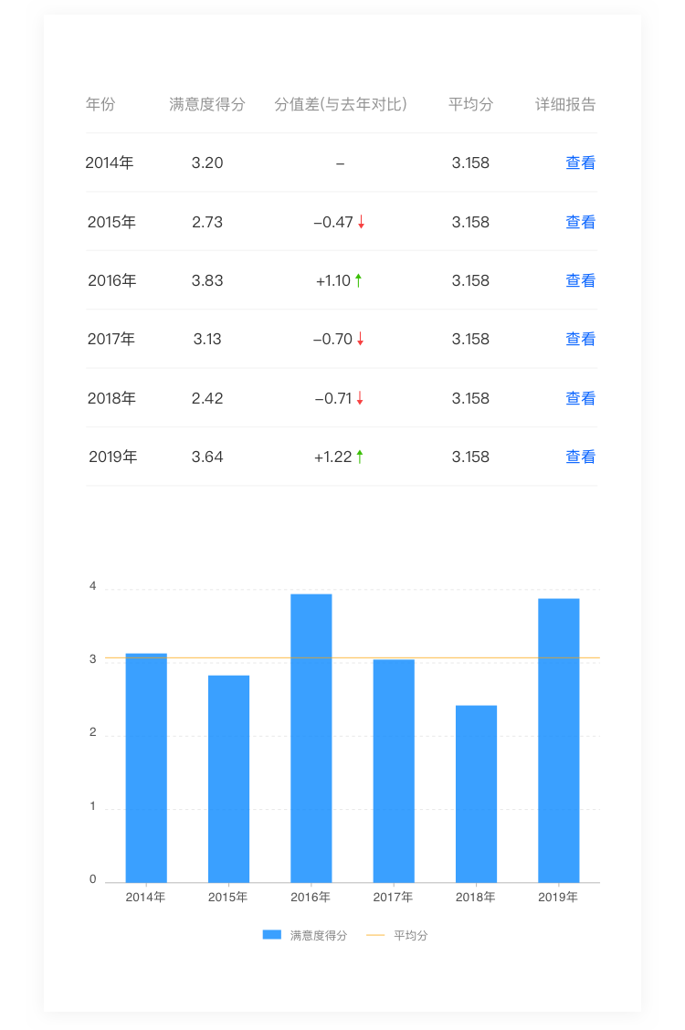Click the 2018年 bar in the chart

[x=477, y=794]
